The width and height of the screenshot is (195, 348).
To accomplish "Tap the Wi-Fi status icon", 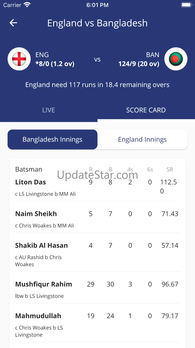I will pos(27,5).
